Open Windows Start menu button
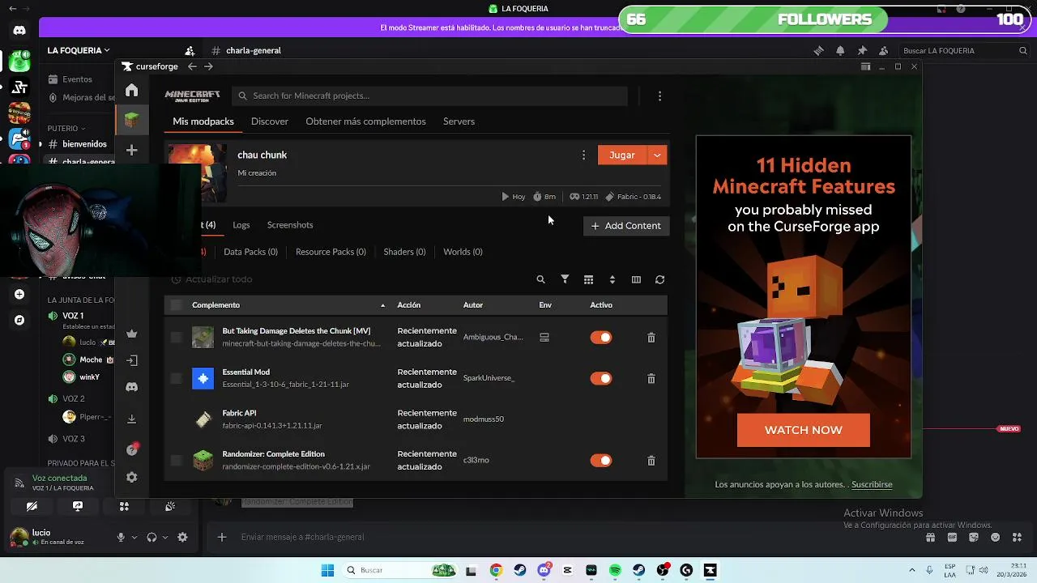 point(327,570)
